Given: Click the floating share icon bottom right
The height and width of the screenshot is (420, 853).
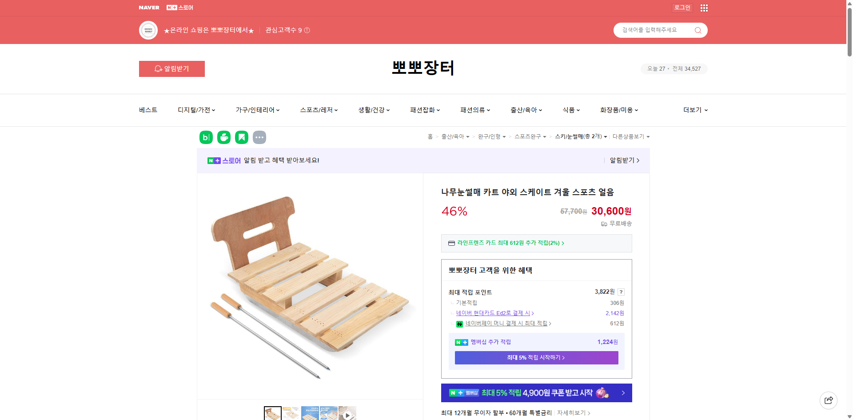Looking at the screenshot, I should tap(829, 400).
